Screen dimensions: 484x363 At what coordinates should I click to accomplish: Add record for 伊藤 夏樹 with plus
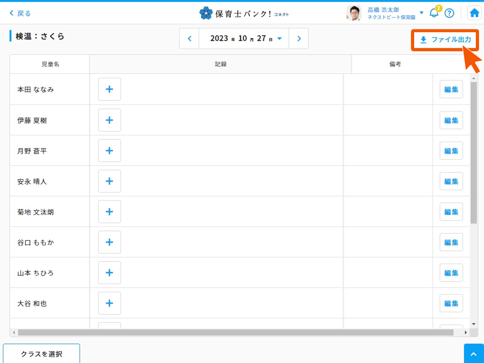(109, 120)
